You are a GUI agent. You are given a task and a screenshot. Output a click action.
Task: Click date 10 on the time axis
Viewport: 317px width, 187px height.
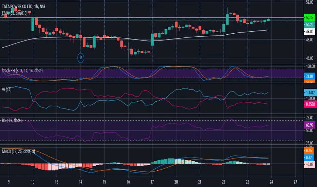coord(33,182)
